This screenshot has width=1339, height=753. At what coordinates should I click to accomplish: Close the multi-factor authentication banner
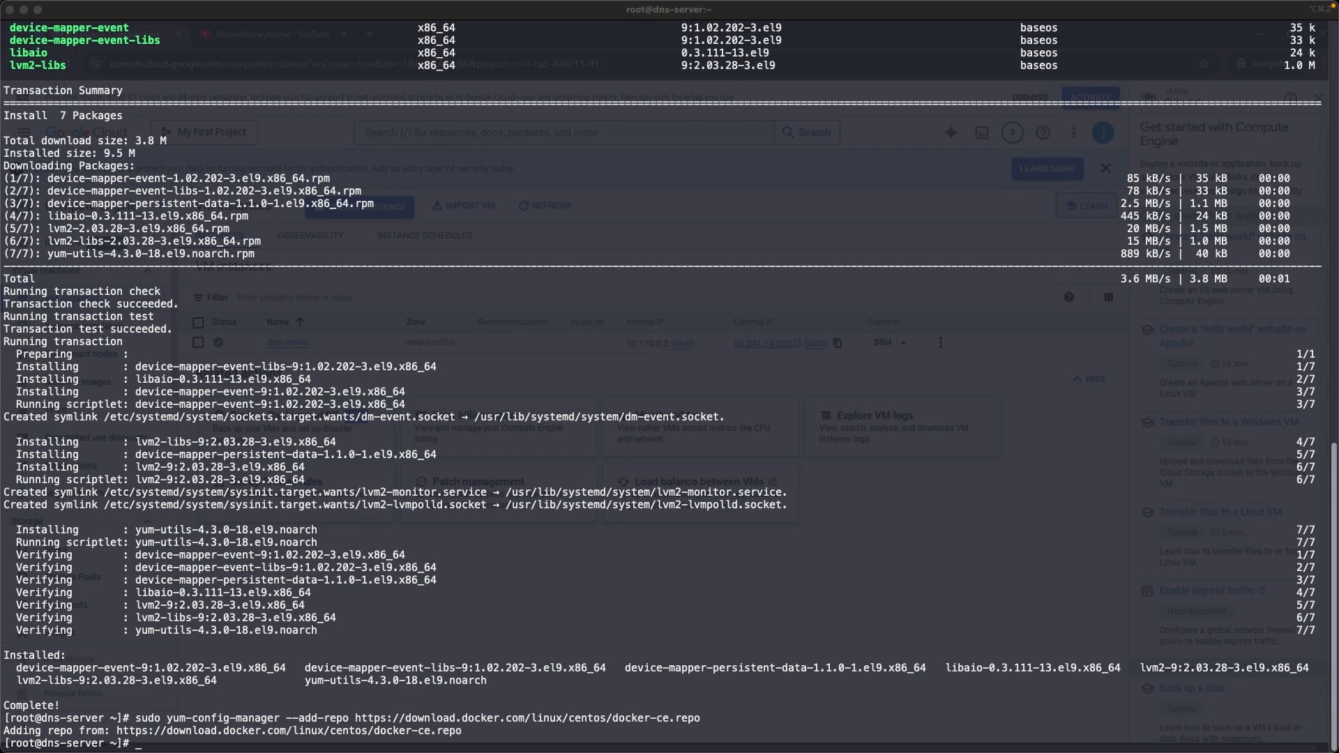[x=1105, y=168]
